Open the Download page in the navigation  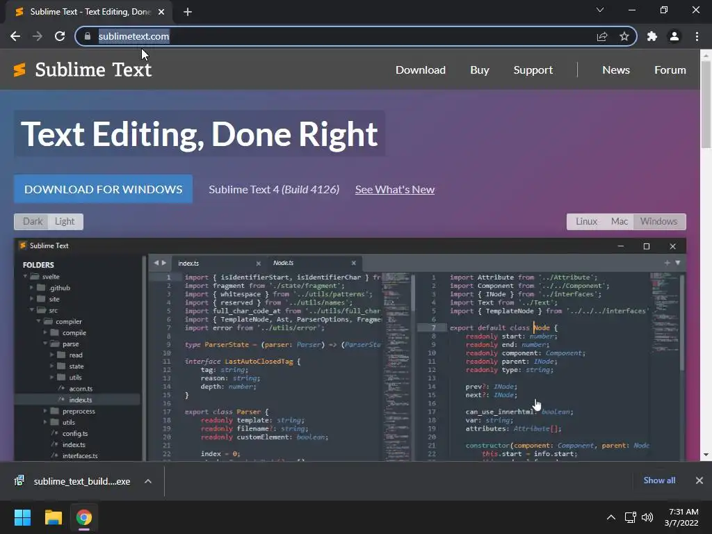(421, 70)
